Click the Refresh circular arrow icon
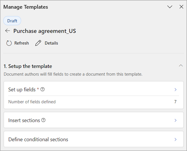This screenshot has height=151, width=187. (9, 43)
